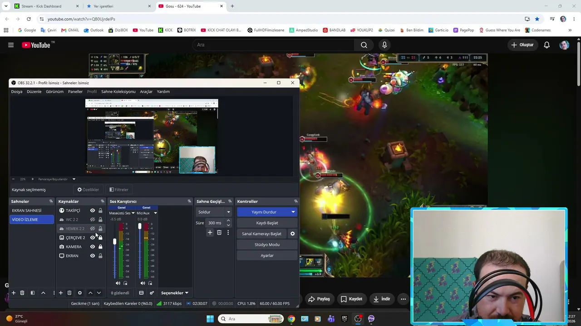Move selected scene up in Sahneler panel
Image resolution: width=581 pixels, height=326 pixels.
click(43, 293)
